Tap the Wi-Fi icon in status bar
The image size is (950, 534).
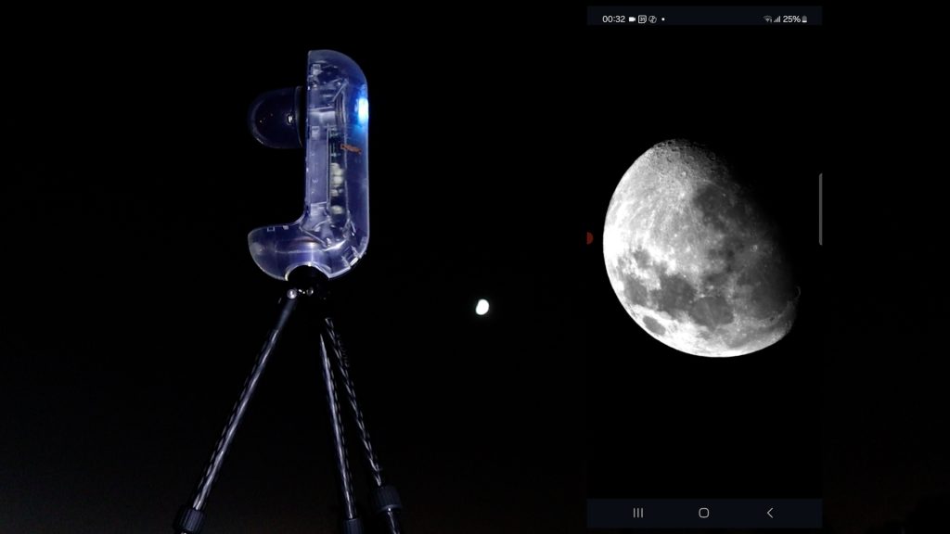(767, 19)
